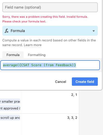Open the field type dropdown arrow
This screenshot has height=135, width=103.
click(94, 31)
